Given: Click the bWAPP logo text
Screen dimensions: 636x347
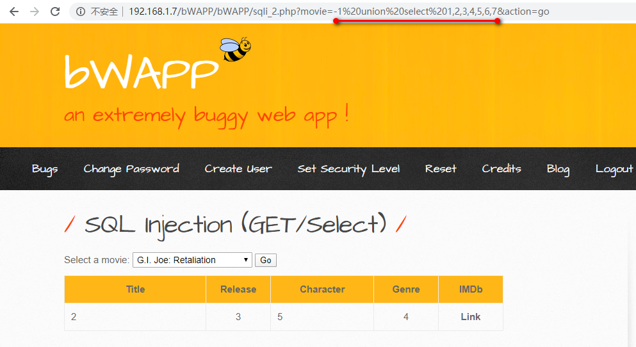Looking at the screenshot, I should click(142, 72).
